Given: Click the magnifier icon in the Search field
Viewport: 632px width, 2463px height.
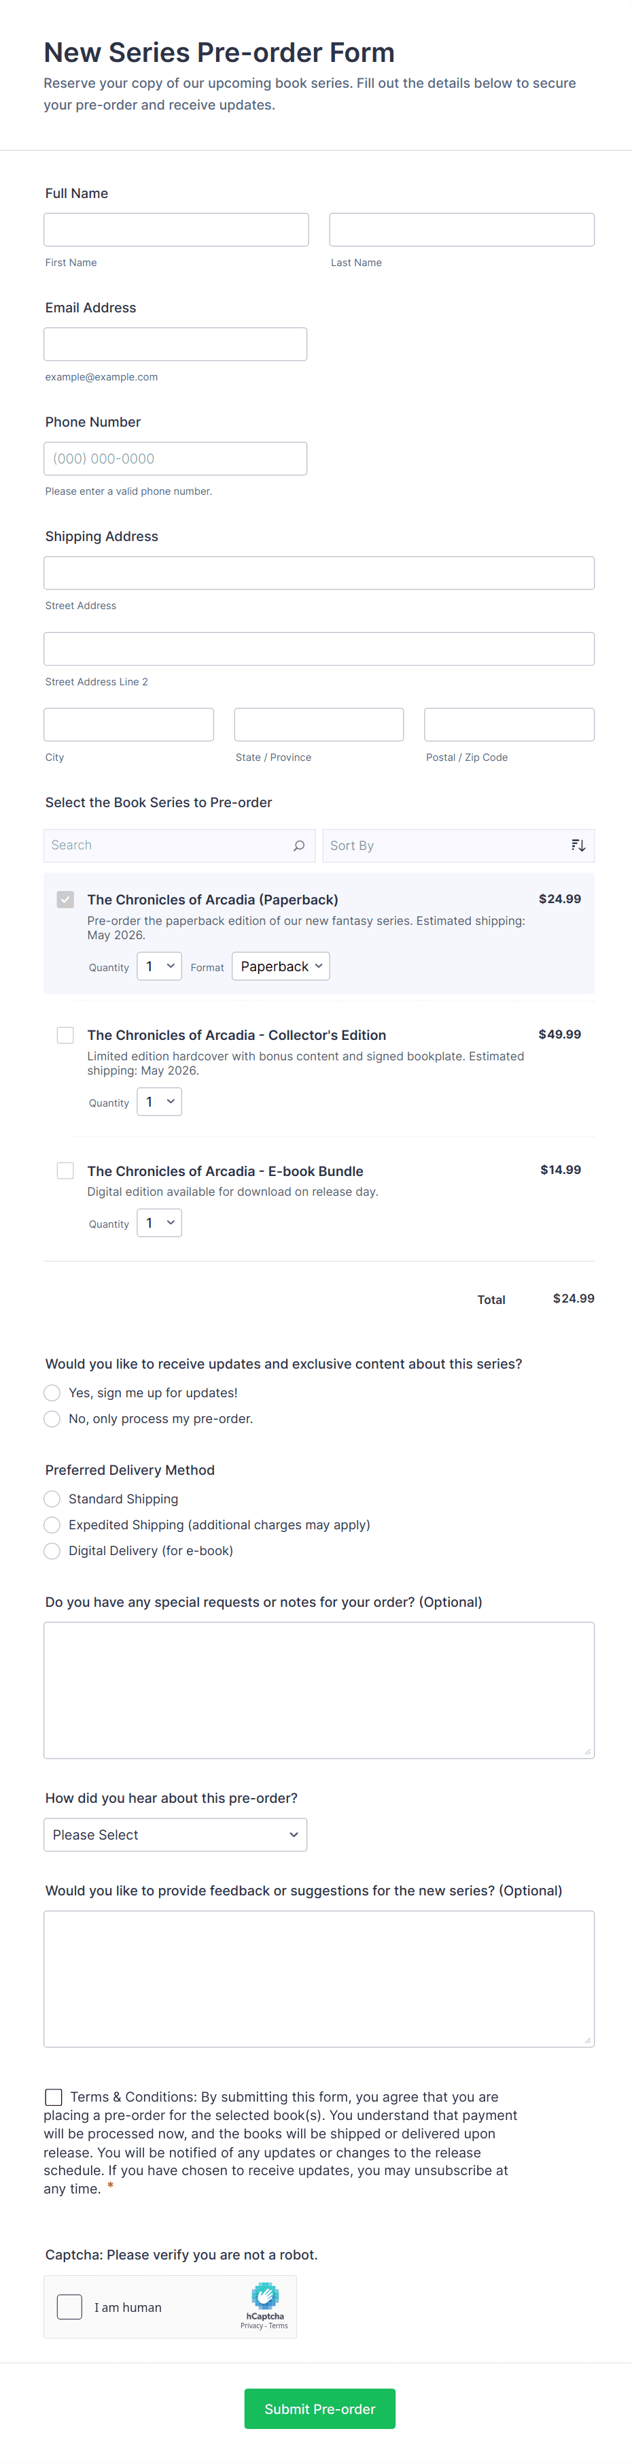Looking at the screenshot, I should [299, 845].
